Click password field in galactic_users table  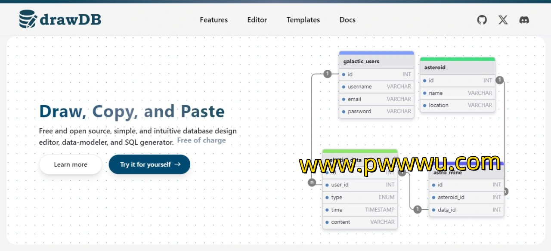[376, 111]
